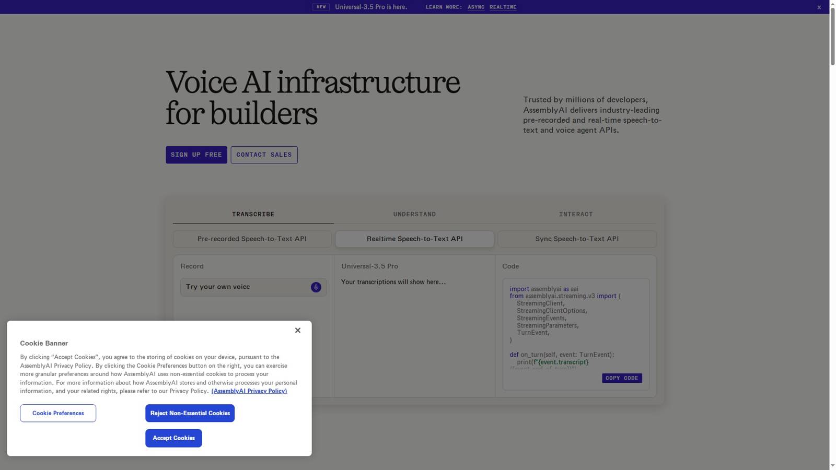Reject Non-Essential Cookies

click(190, 413)
